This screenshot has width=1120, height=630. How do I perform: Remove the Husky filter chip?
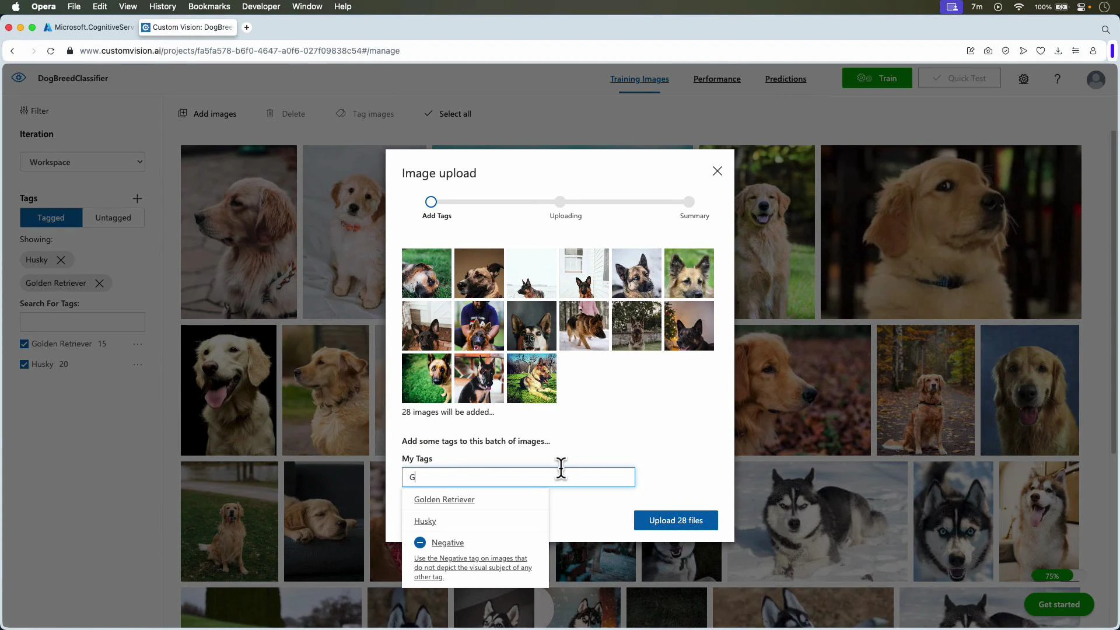click(x=61, y=260)
